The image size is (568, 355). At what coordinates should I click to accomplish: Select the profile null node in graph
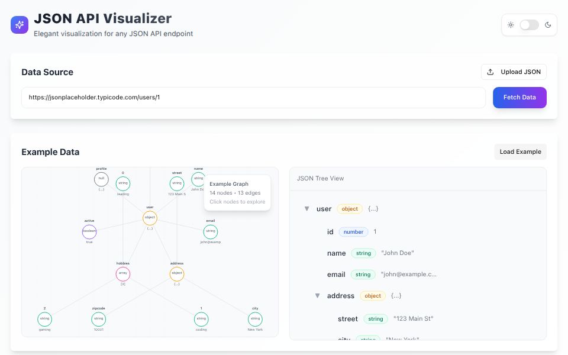tap(101, 179)
